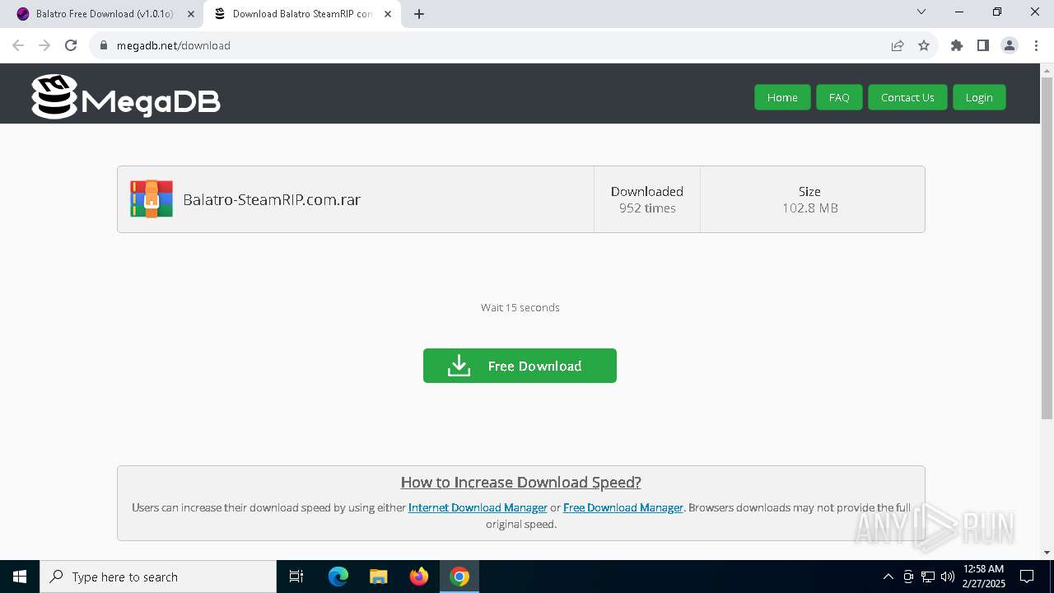The height and width of the screenshot is (593, 1054).
Task: Click the Balatro-SteamRIP.com.rar file name
Action: tap(272, 199)
